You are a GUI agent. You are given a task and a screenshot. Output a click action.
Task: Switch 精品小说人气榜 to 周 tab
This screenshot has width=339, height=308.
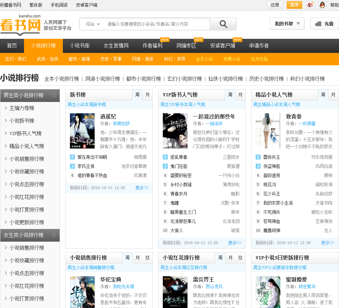click(323, 95)
